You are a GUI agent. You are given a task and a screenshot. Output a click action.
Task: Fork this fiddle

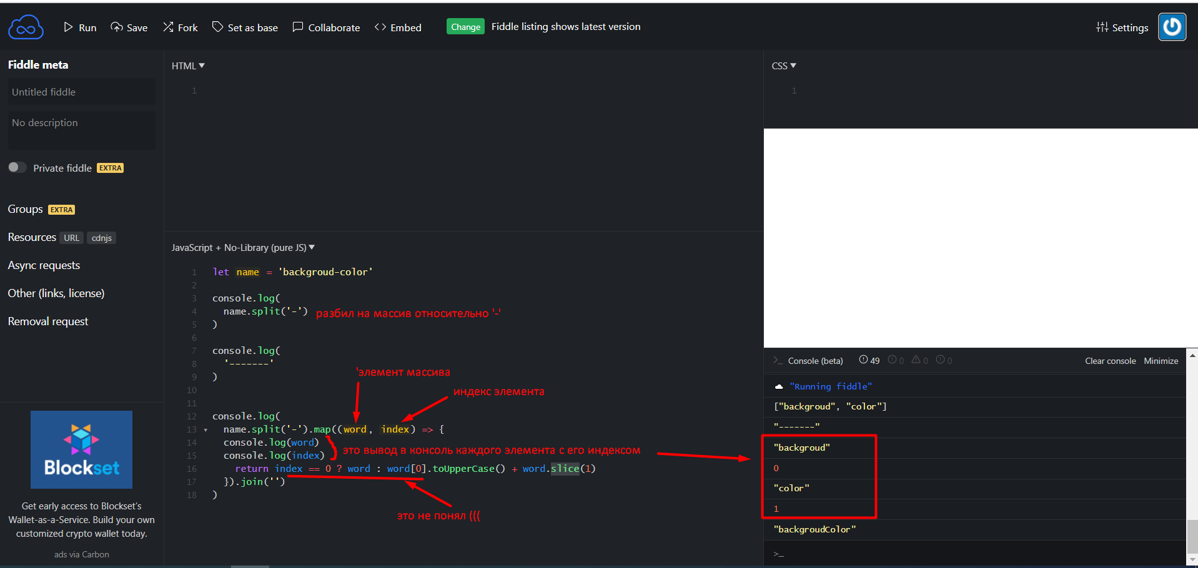(x=181, y=27)
